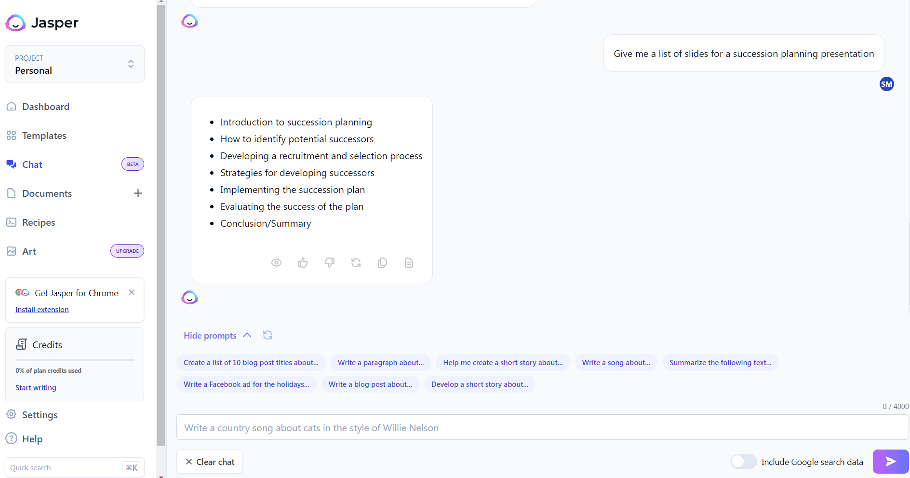Screen dimensions: 910x478
Task: Click the SM user avatar
Action: (887, 84)
